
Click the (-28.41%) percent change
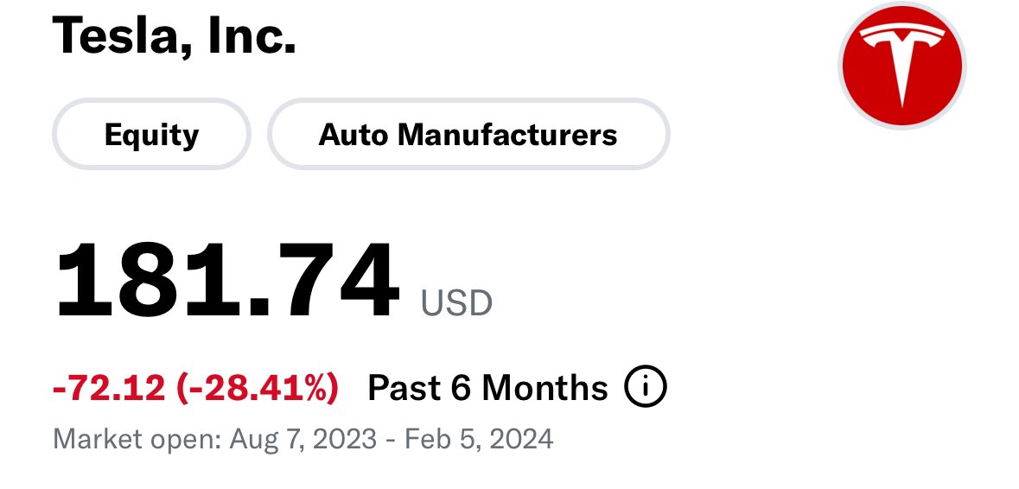257,388
